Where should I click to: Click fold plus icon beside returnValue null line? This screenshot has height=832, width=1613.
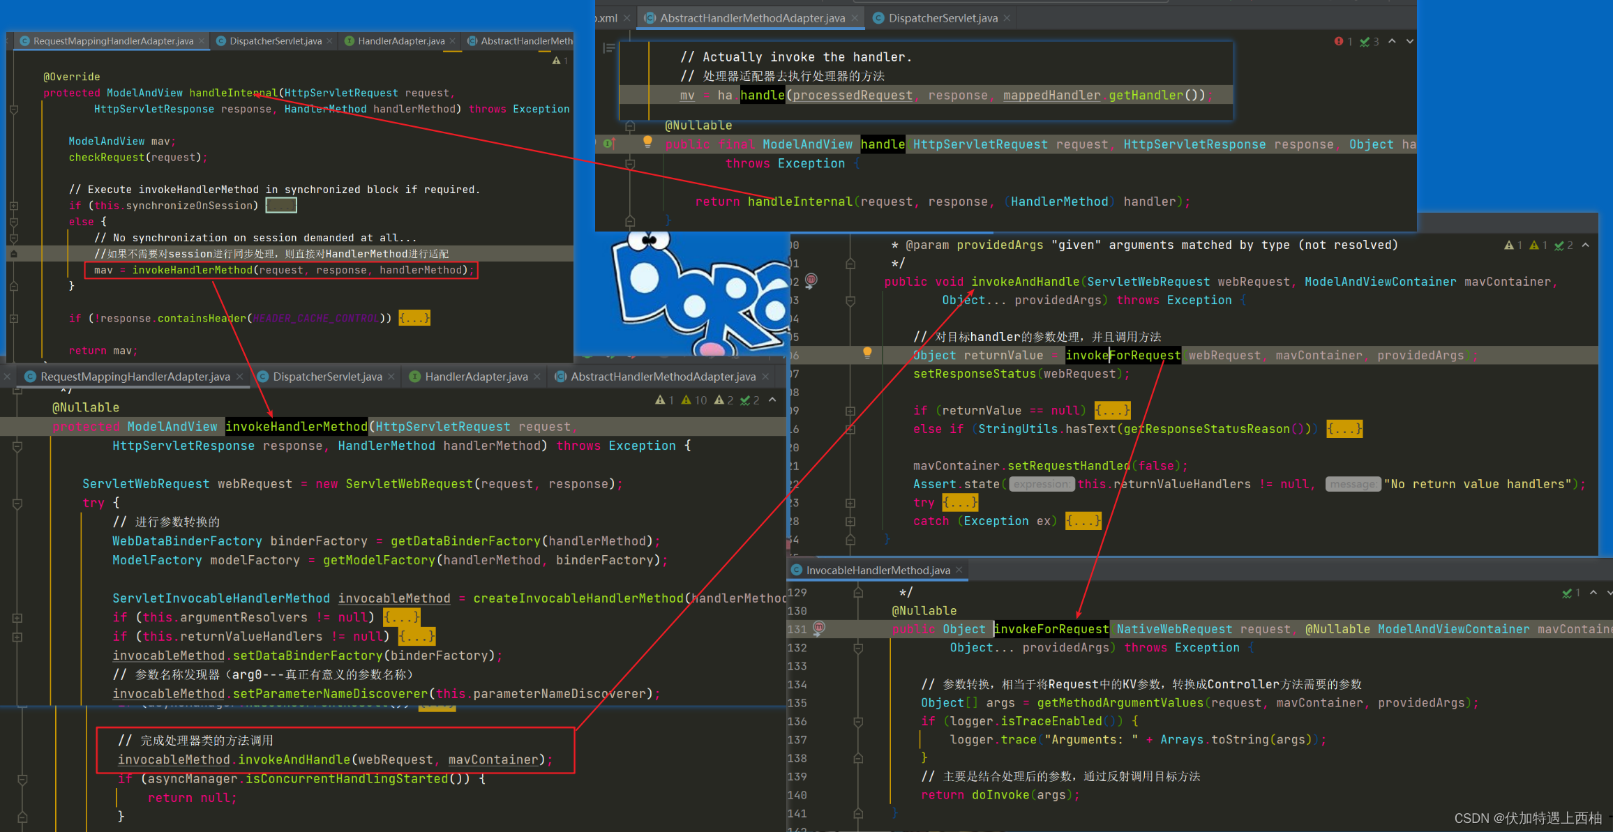[850, 411]
